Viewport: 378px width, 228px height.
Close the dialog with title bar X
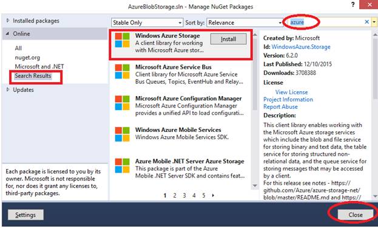(370, 5)
